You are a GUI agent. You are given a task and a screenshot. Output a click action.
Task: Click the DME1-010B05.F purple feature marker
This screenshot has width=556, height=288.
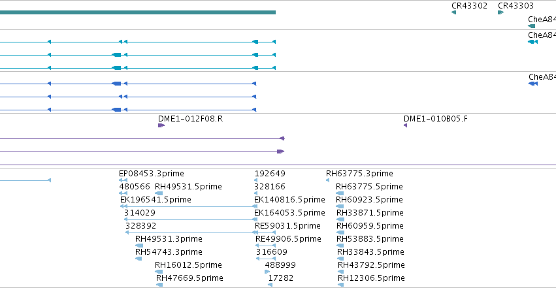point(405,125)
